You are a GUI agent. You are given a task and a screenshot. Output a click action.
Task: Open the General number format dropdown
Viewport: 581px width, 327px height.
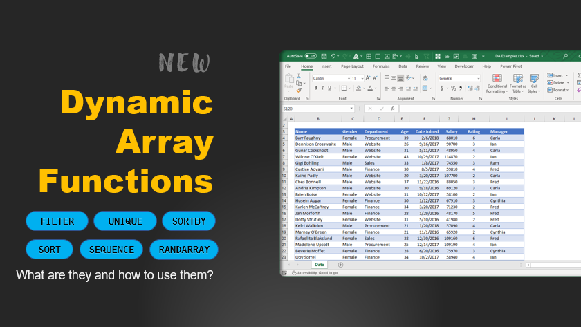[479, 79]
